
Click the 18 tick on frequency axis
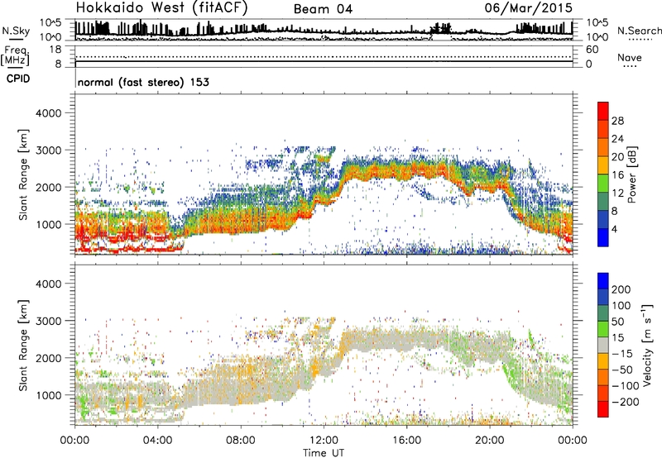[x=55, y=50]
